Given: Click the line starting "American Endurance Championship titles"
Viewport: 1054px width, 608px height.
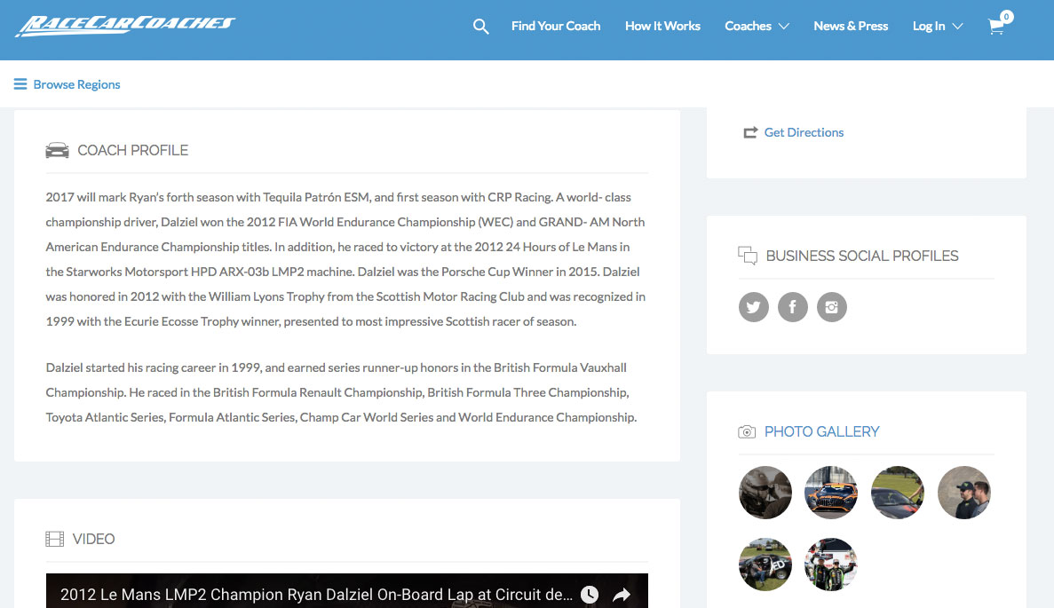Looking at the screenshot, I should point(337,248).
